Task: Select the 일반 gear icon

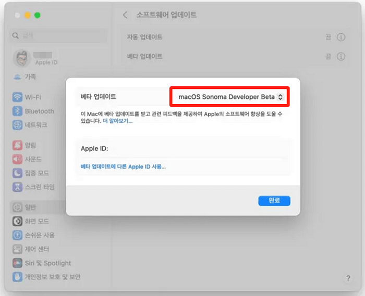Action: [17, 207]
